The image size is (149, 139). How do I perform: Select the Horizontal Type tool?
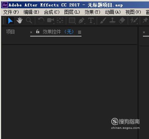91,21
